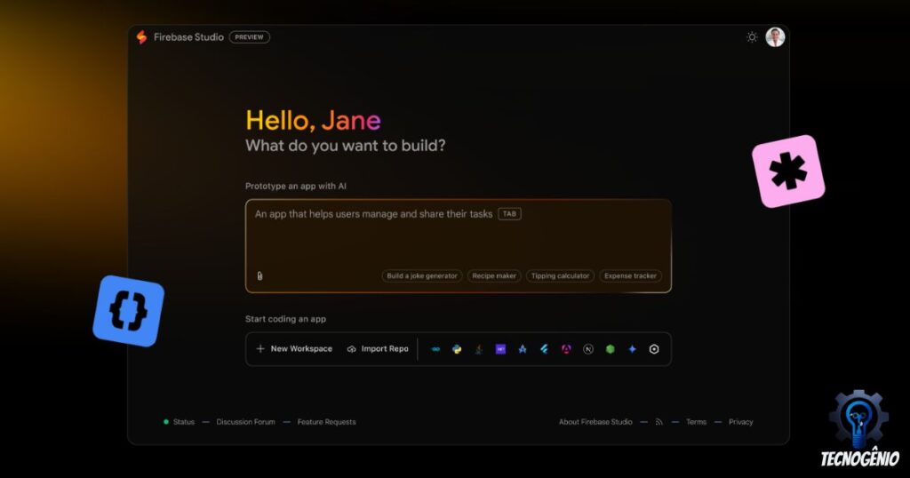Image resolution: width=910 pixels, height=478 pixels.
Task: Click the paperclip attachment icon
Action: point(259,275)
